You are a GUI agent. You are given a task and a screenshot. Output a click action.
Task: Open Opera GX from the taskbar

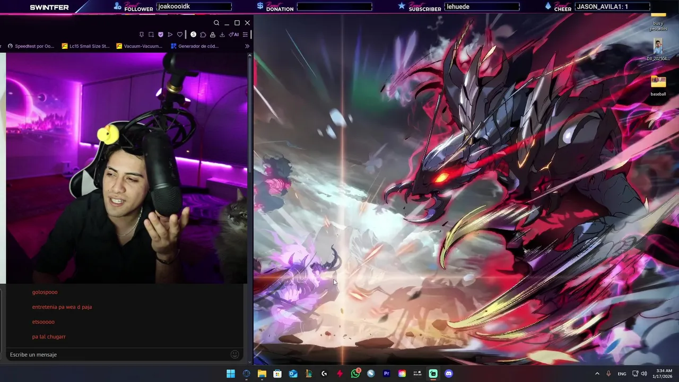coord(246,374)
